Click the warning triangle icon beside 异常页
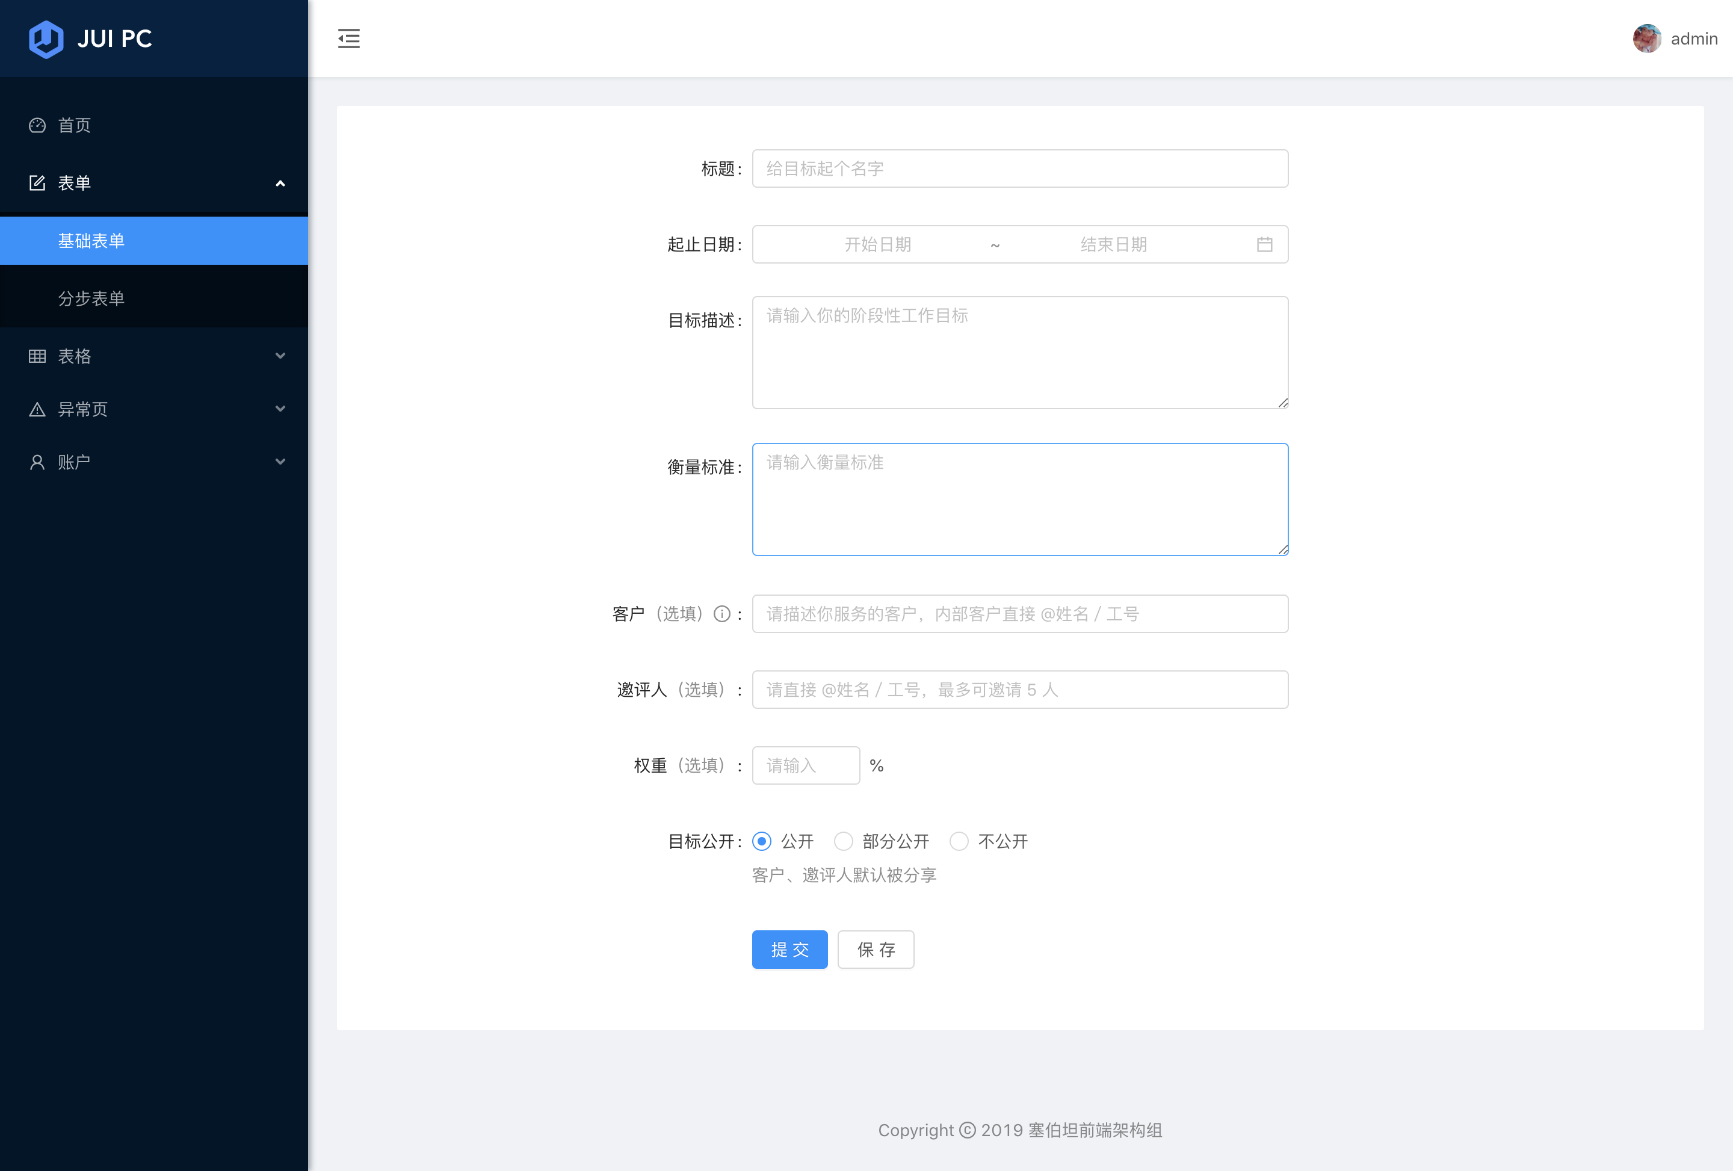Image resolution: width=1733 pixels, height=1171 pixels. (37, 409)
